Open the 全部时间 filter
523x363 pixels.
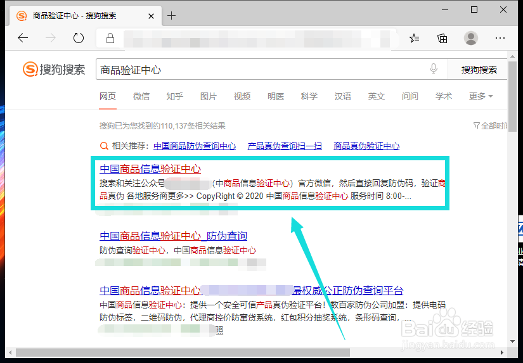490,125
